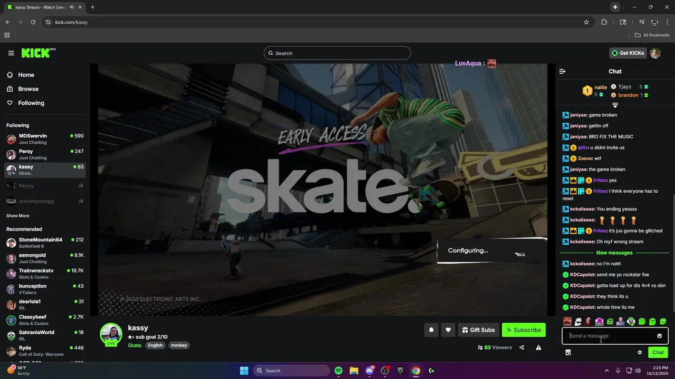Bookmark this page with star icon
Screen dimensions: 675x379
coord(586,22)
